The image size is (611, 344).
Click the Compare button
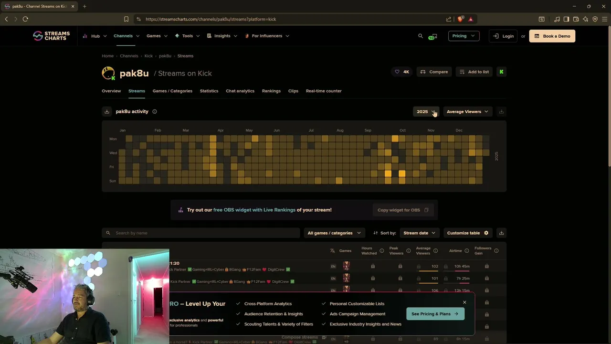click(x=434, y=72)
